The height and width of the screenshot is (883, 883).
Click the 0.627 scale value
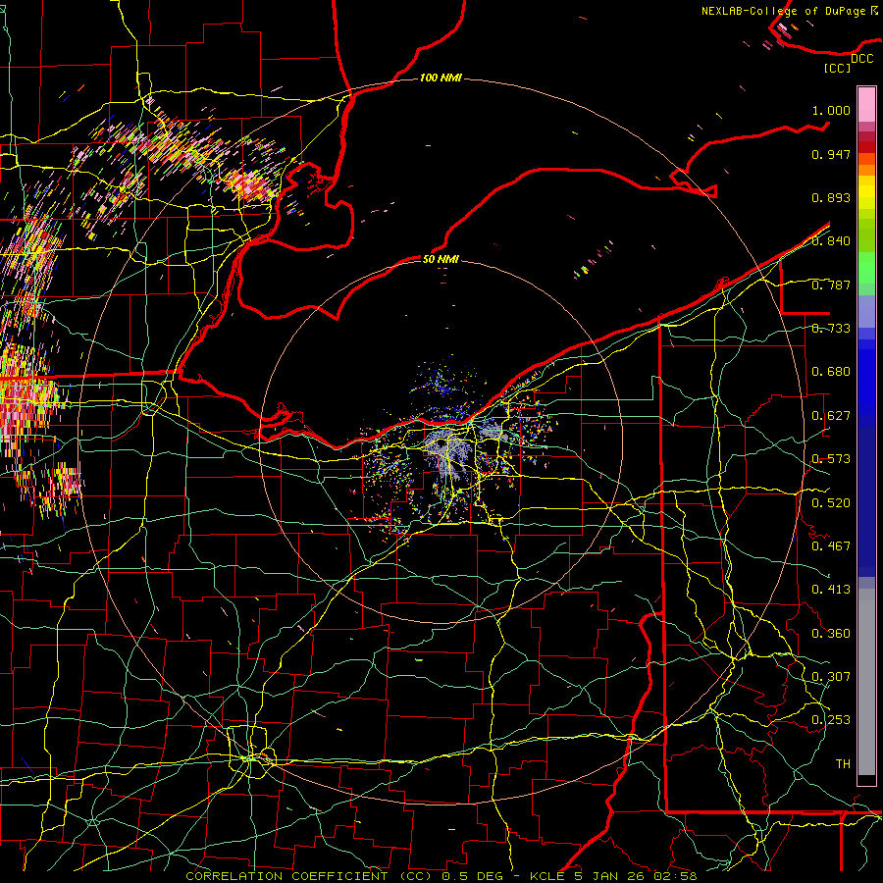[831, 416]
